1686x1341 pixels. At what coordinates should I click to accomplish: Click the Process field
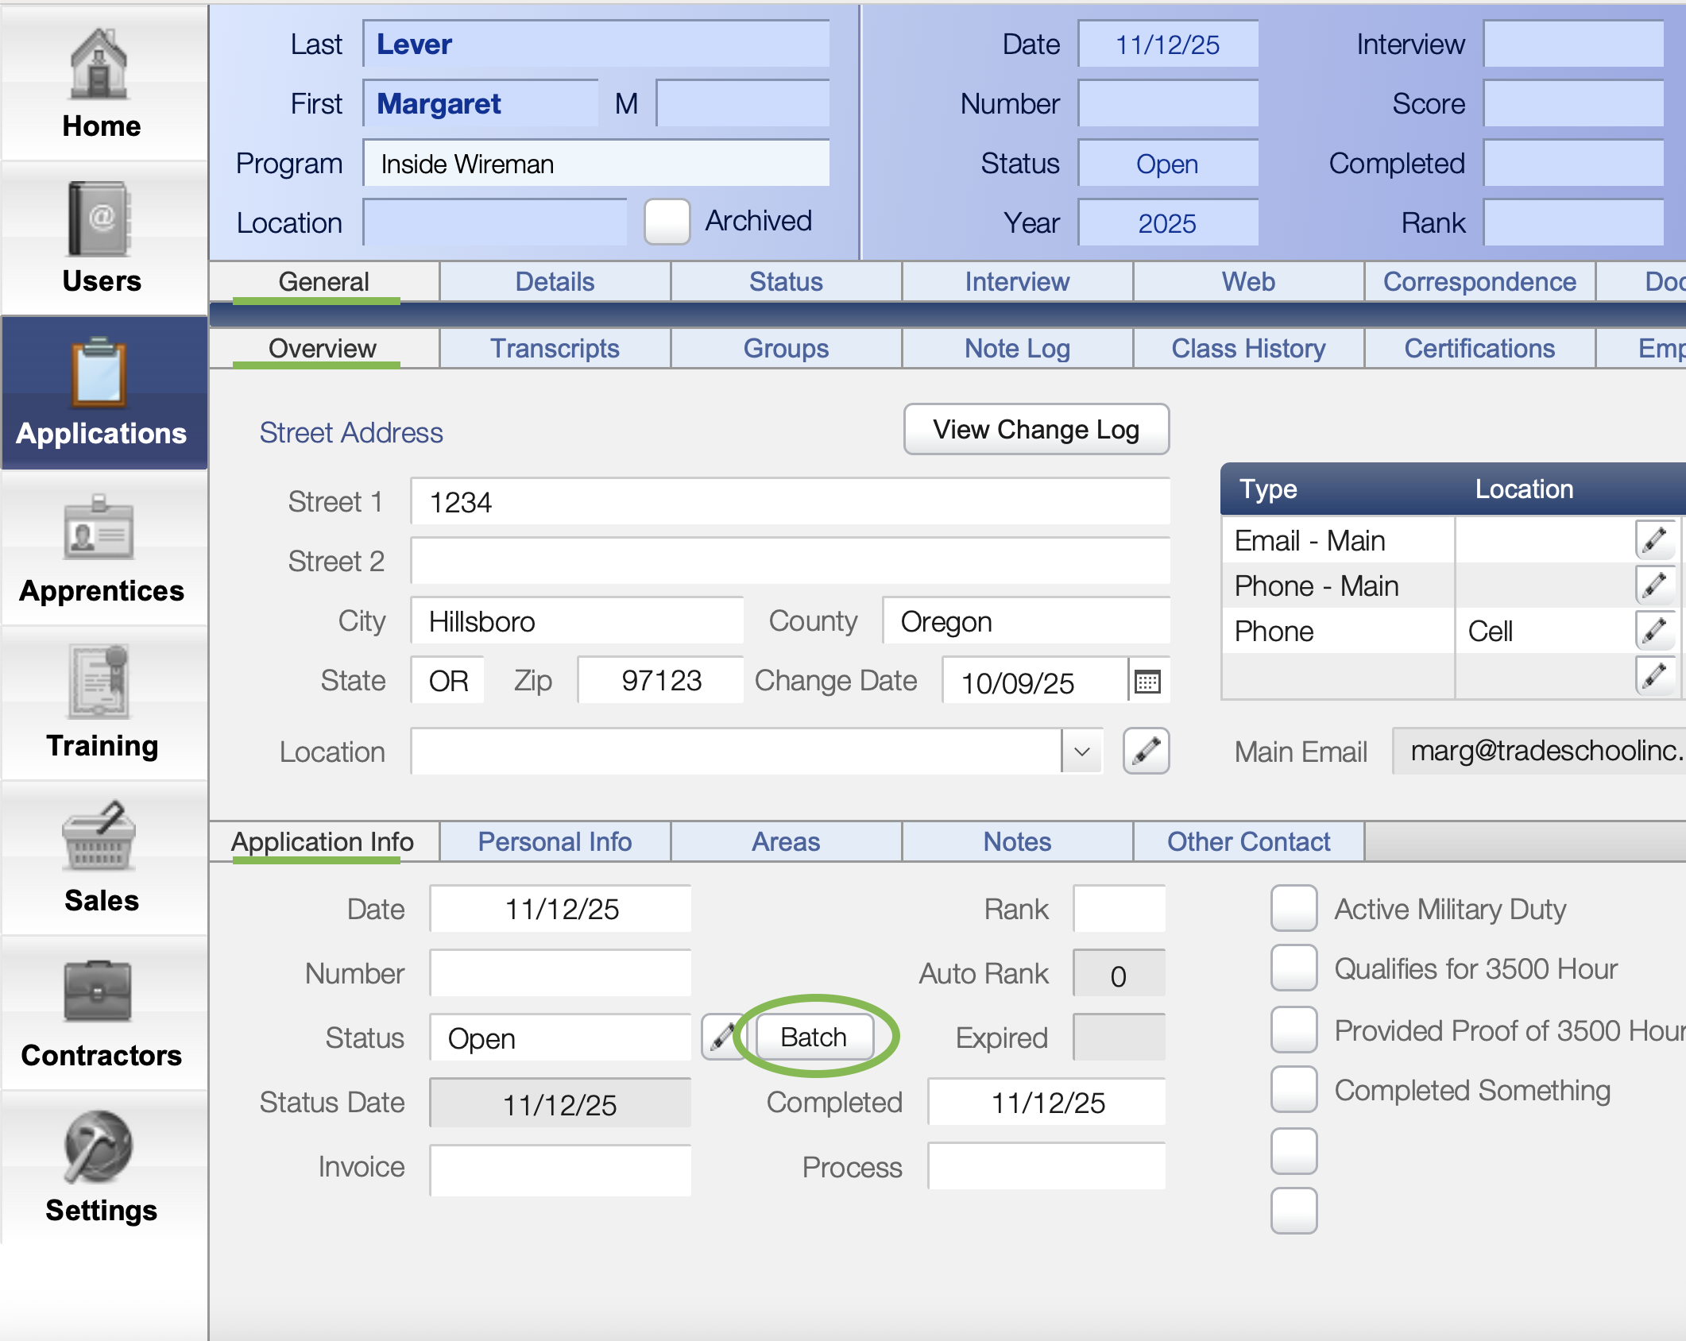(1046, 1168)
